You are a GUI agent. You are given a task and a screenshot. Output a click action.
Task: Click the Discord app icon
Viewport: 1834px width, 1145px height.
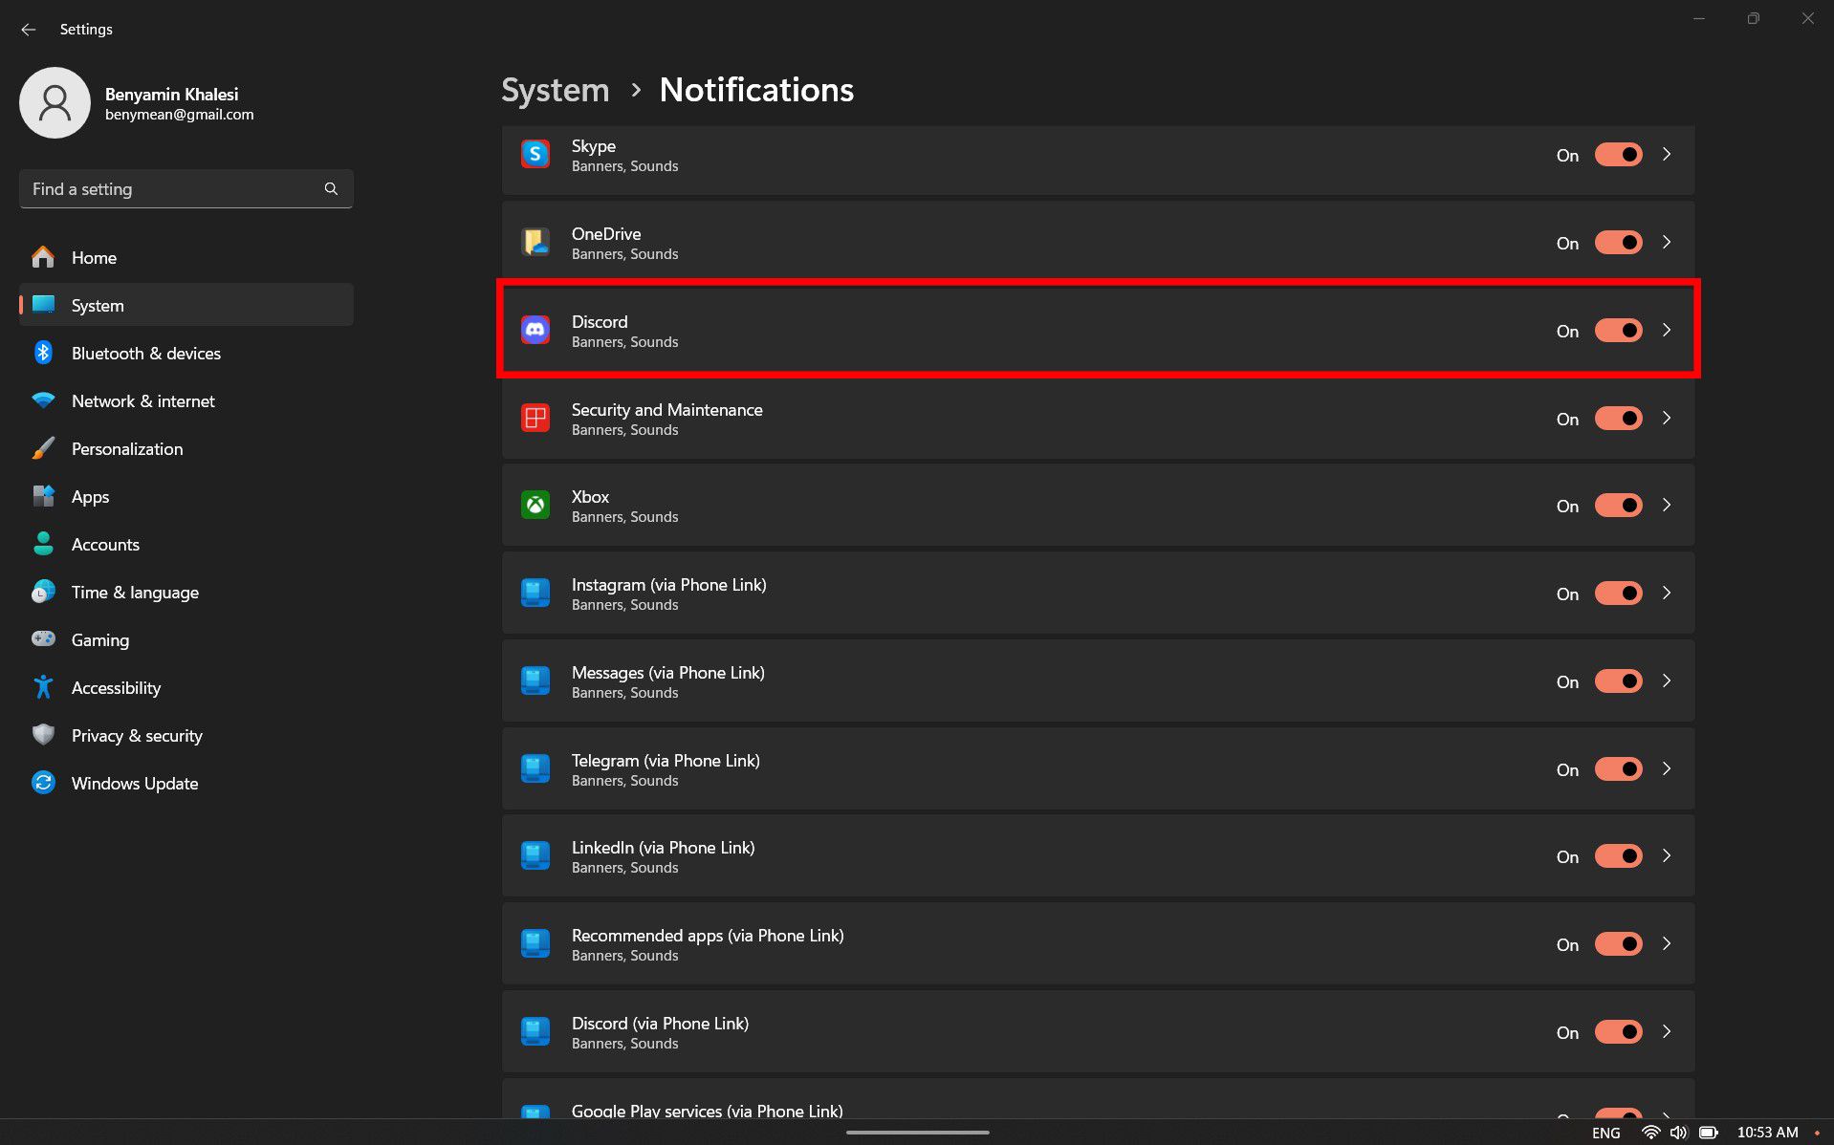click(x=535, y=330)
